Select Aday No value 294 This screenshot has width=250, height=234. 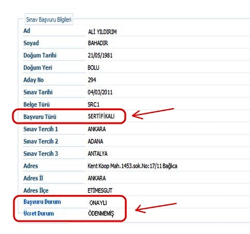(x=92, y=80)
